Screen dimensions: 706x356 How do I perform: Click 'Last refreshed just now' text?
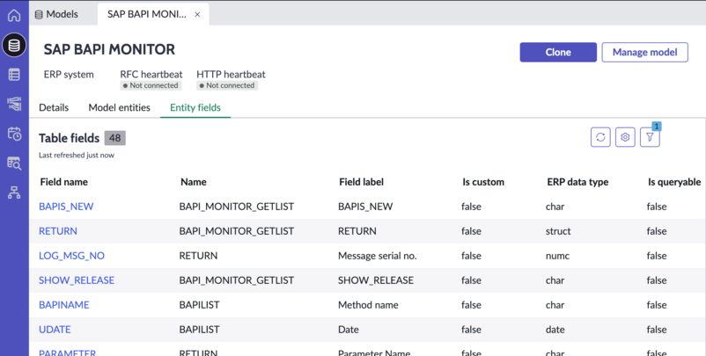pyautogui.click(x=77, y=155)
